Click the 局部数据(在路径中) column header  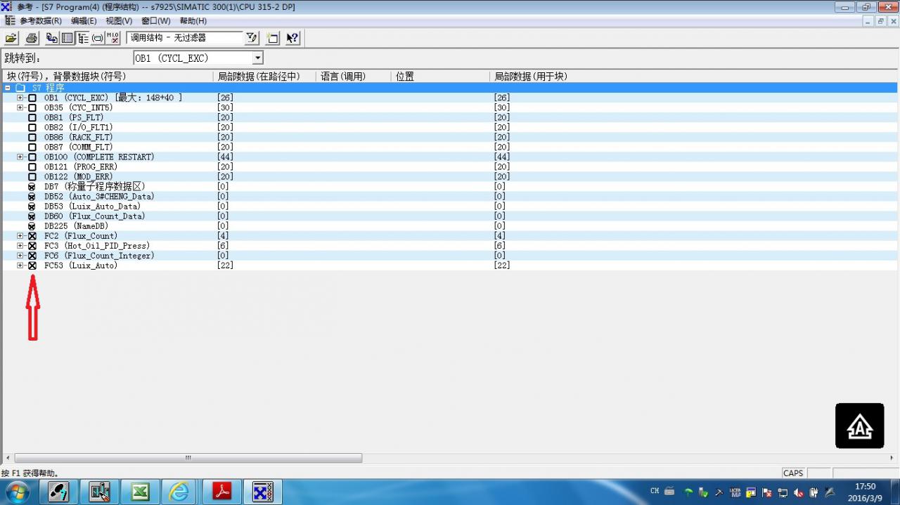(x=258, y=77)
